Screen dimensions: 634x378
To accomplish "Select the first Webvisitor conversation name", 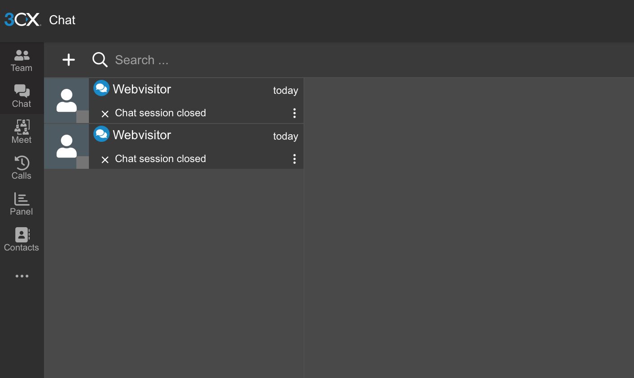I will (142, 89).
